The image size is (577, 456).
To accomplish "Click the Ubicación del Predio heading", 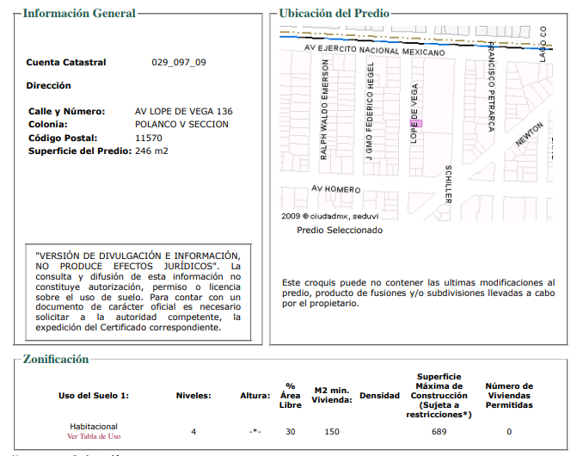I will 335,13.
